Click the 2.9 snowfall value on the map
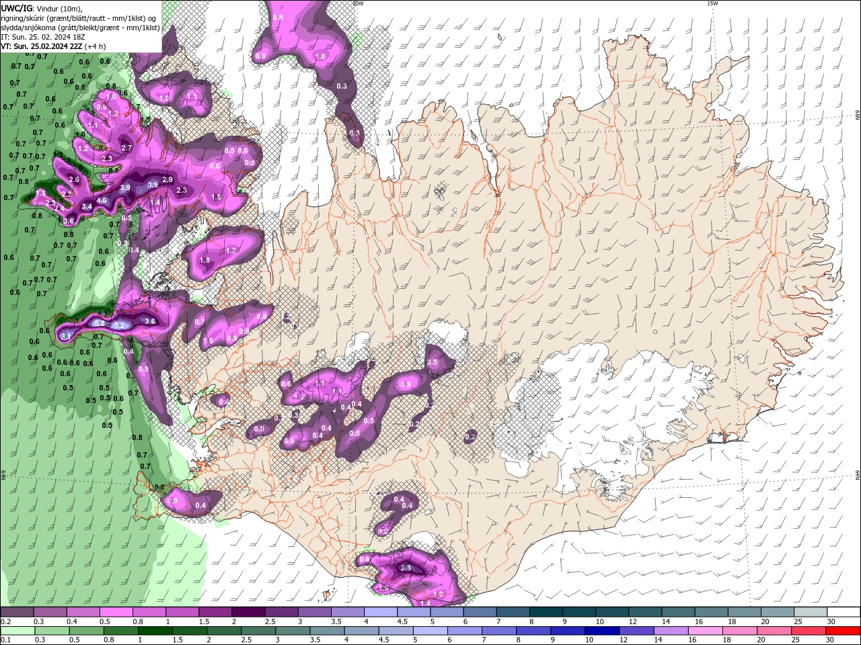The height and width of the screenshot is (645, 861). 167,180
